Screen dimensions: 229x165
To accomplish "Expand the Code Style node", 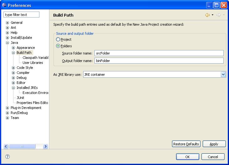I will point(13,68).
